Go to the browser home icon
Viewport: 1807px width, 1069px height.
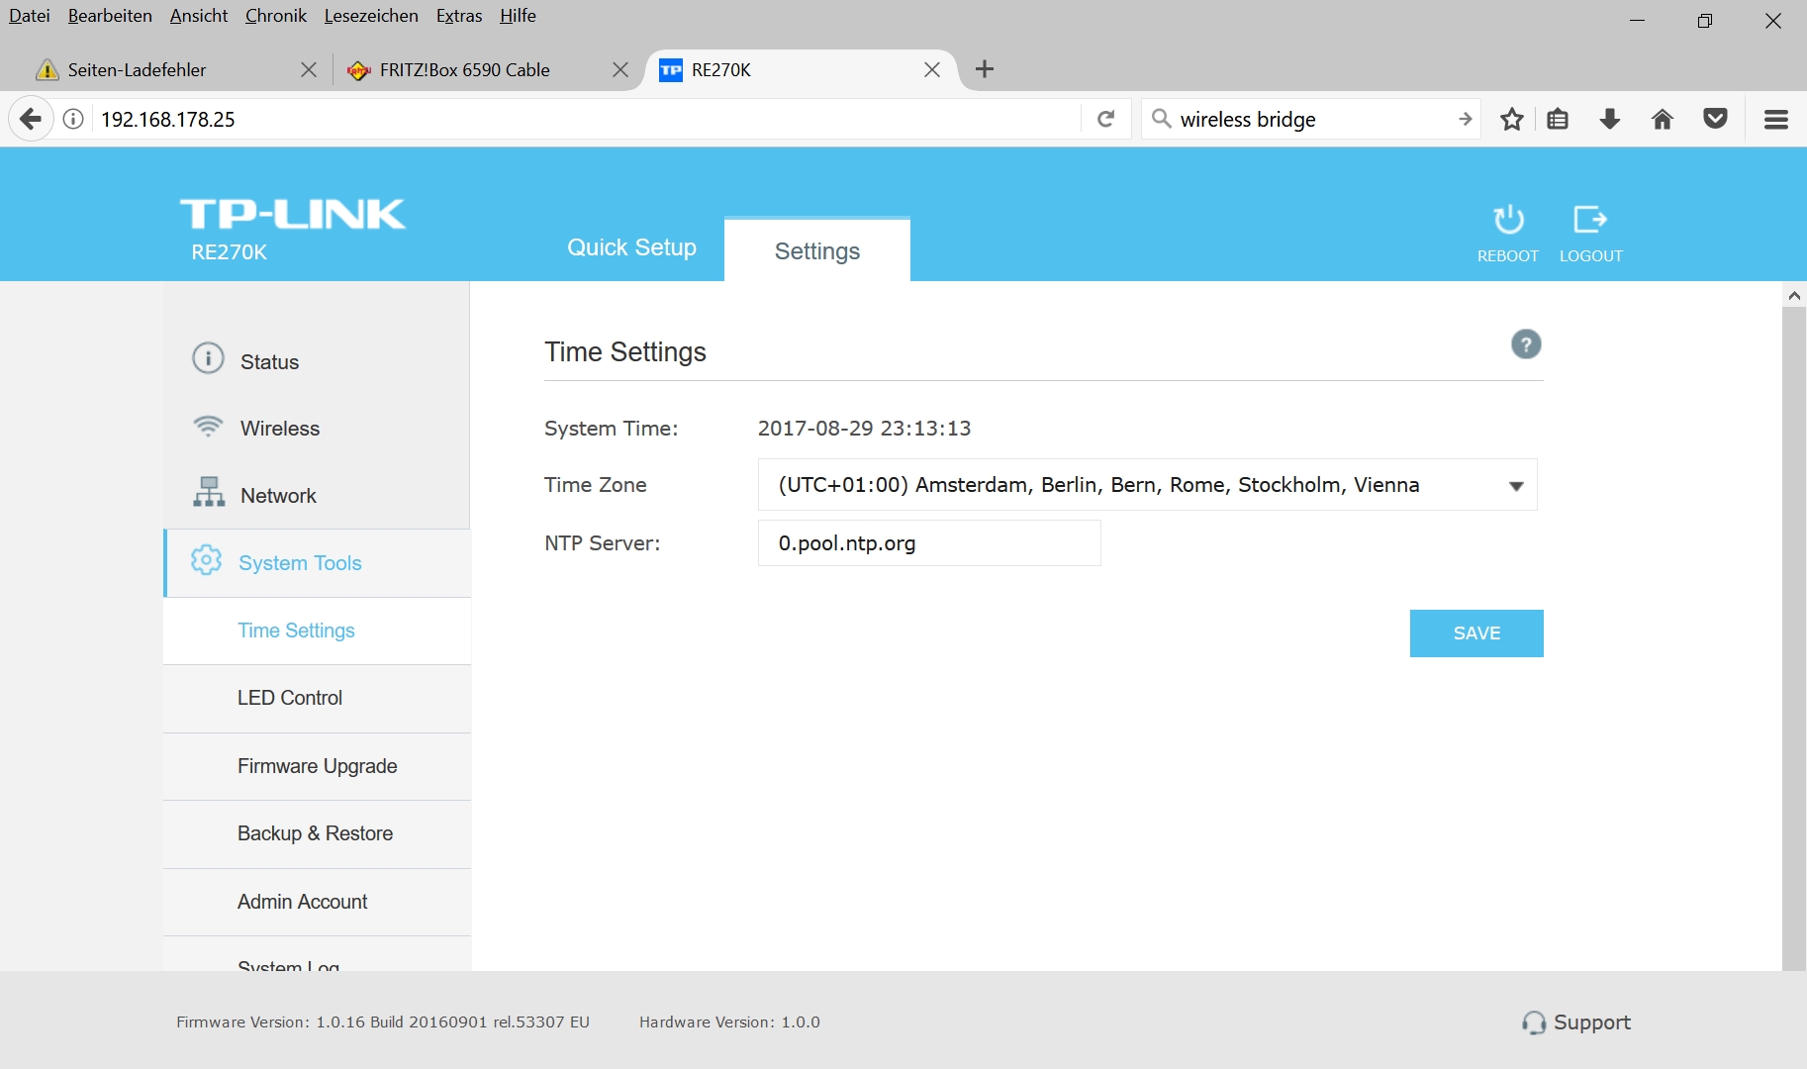[x=1663, y=120]
